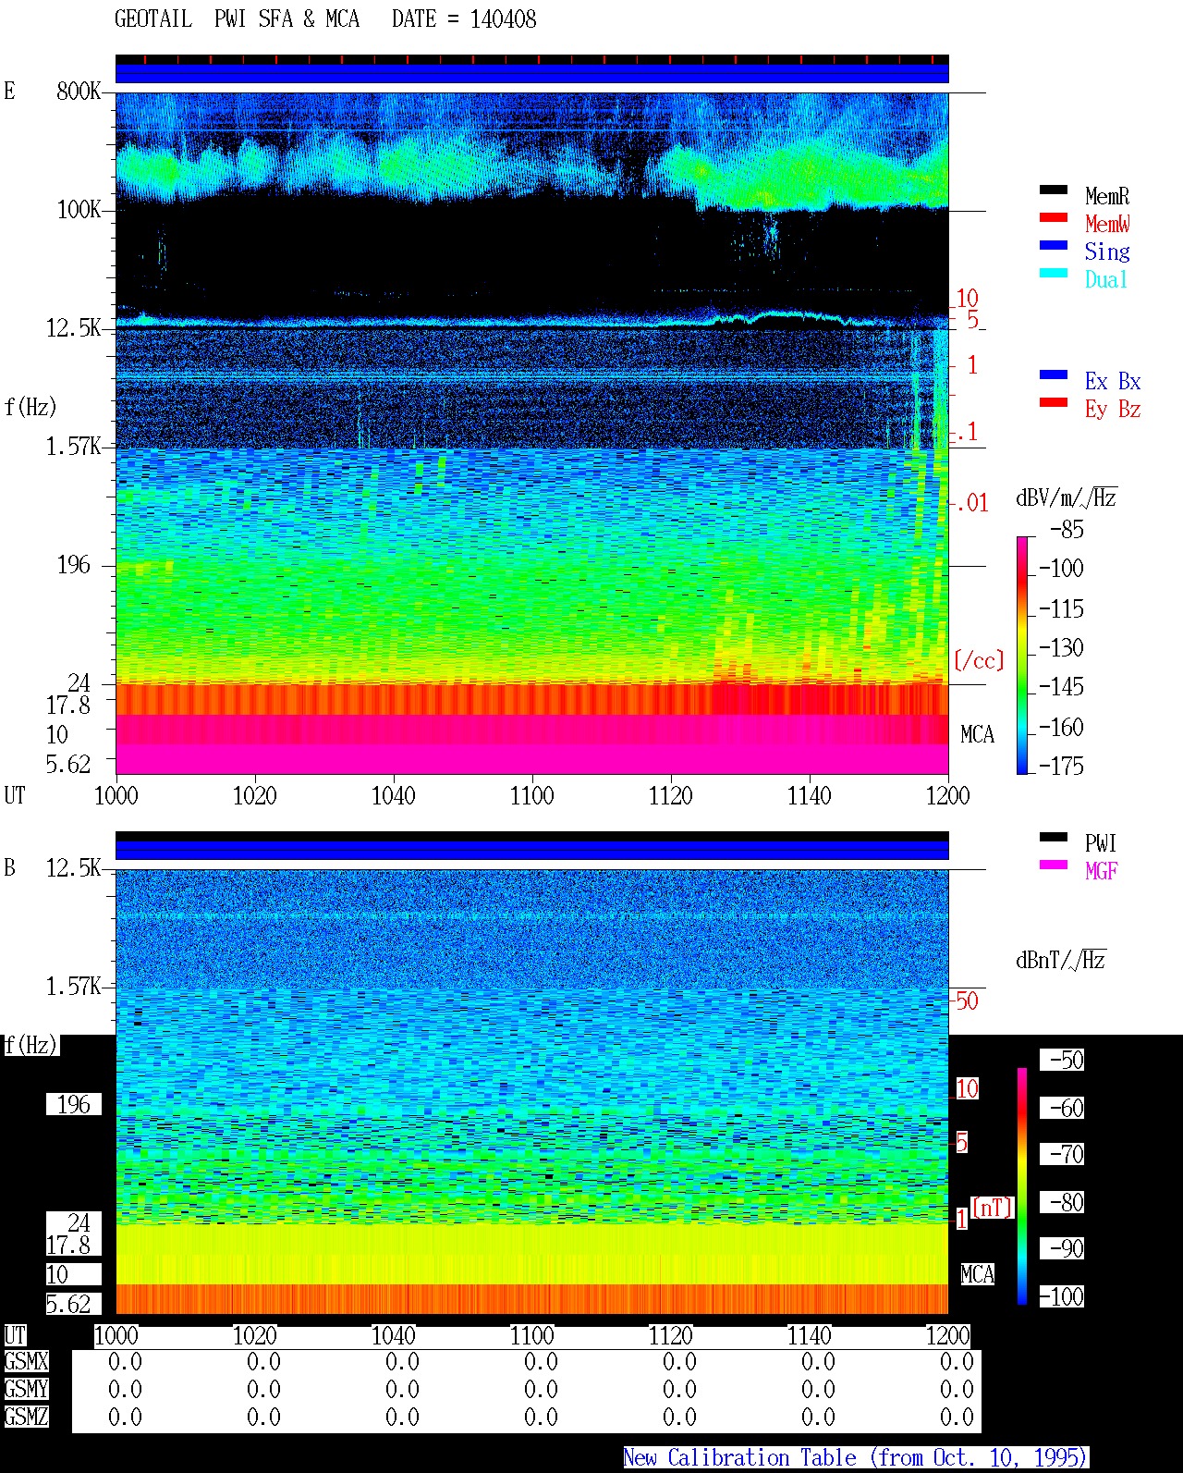Click the 'DATE = 140408' title text
This screenshot has height=1473, width=1183.
(x=464, y=19)
